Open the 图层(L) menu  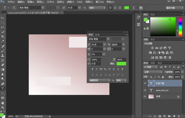tap(40, 2)
